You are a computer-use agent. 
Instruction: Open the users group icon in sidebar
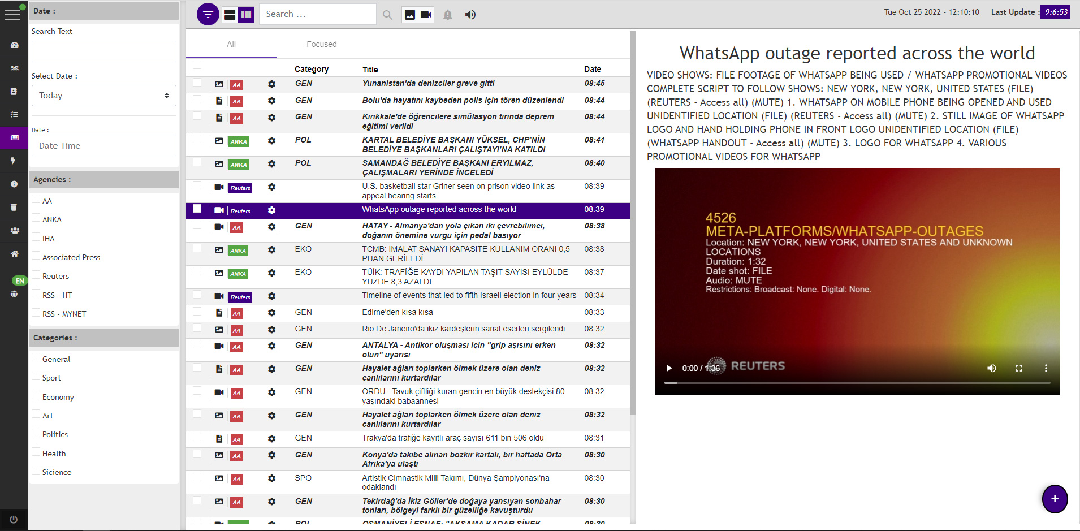click(14, 231)
